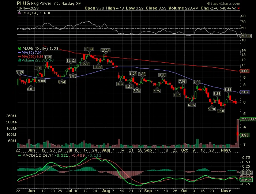Click the PLUG (Daily) 3.53 legend entry
This screenshot has height=194, width=256.
coord(40,49)
